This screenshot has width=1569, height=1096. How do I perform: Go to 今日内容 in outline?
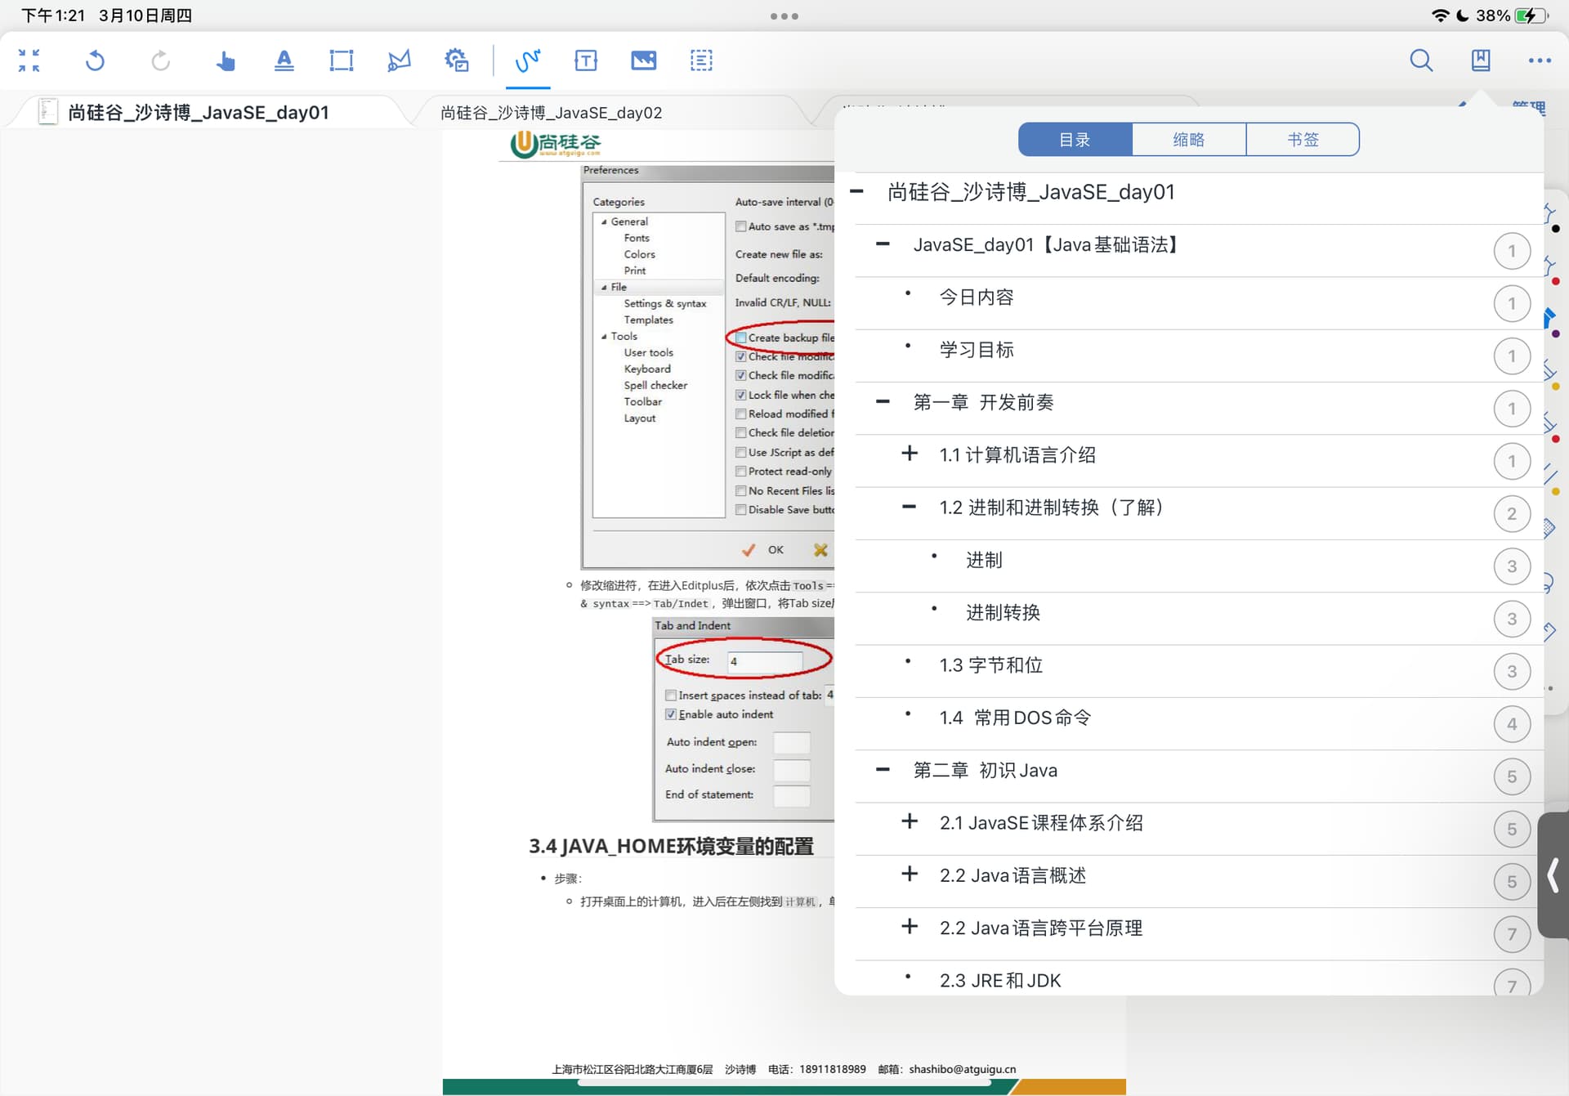(977, 297)
